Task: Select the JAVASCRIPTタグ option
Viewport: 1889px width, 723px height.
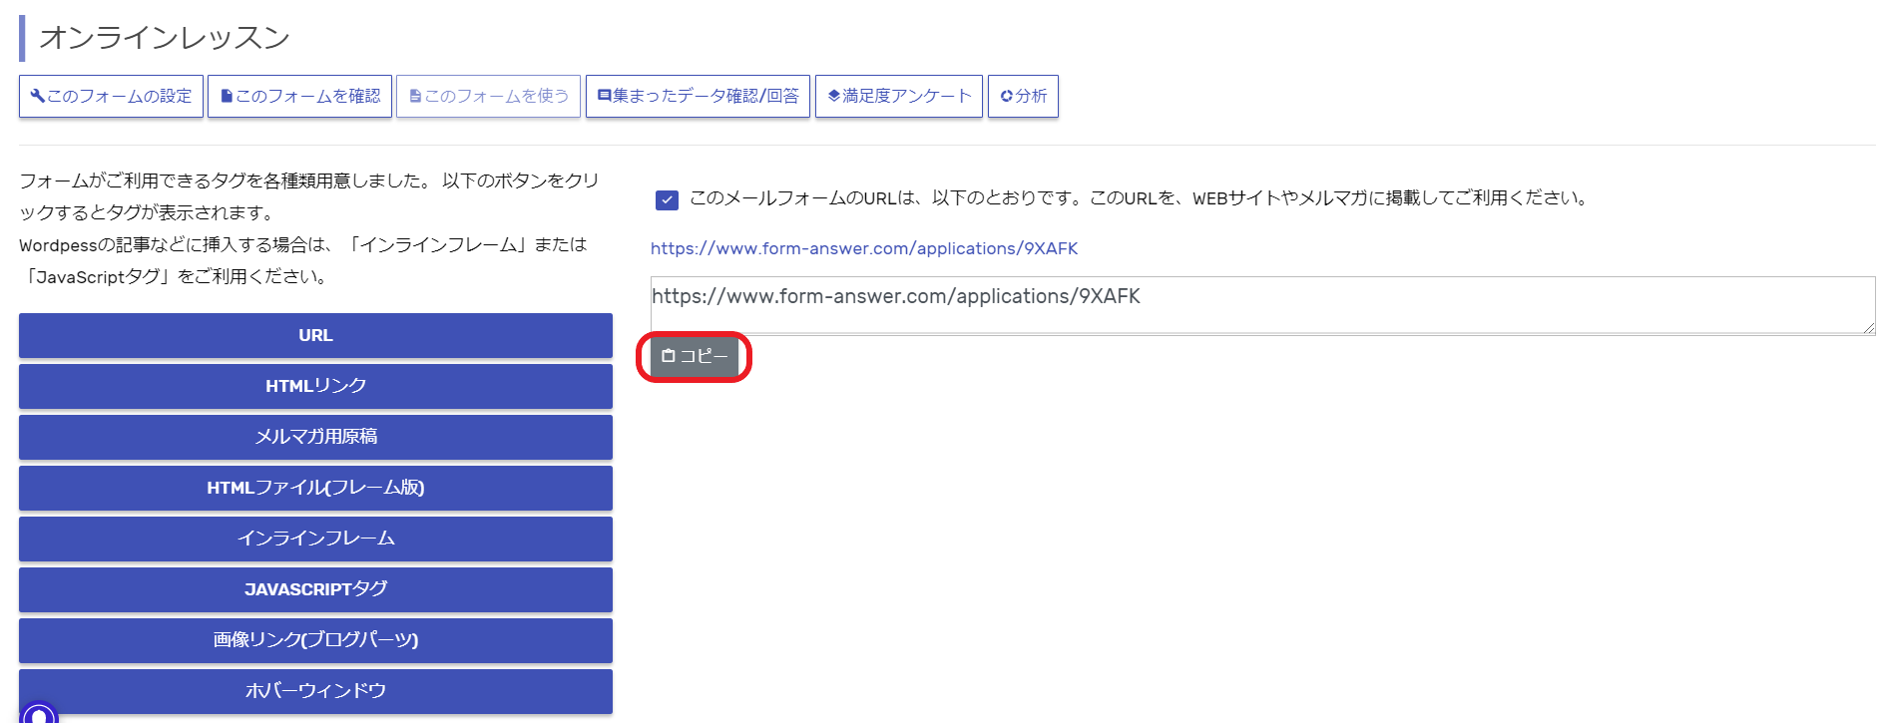Action: (x=315, y=590)
